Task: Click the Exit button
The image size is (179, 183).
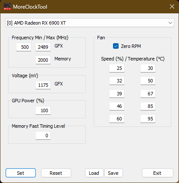Action: pyautogui.click(x=157, y=173)
